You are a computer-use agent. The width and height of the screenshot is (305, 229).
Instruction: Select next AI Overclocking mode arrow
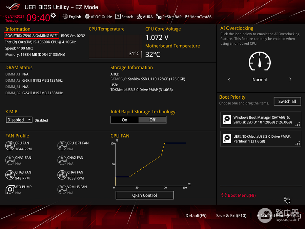290,79
